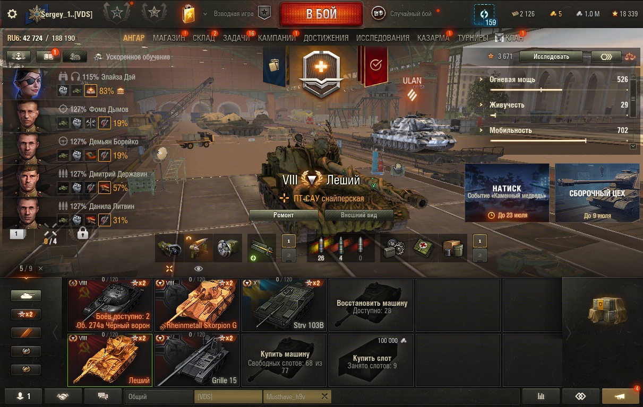Click the Ремонт button
Screen dimensions: 643x407
click(x=284, y=215)
